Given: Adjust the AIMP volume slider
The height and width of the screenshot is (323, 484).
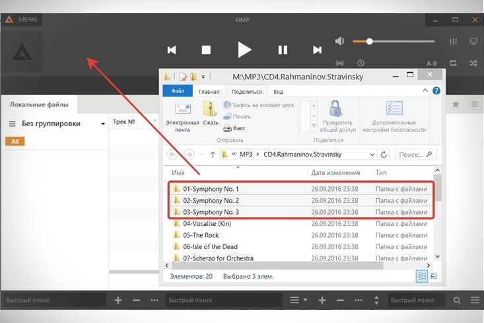Looking at the screenshot, I should pos(394,42).
